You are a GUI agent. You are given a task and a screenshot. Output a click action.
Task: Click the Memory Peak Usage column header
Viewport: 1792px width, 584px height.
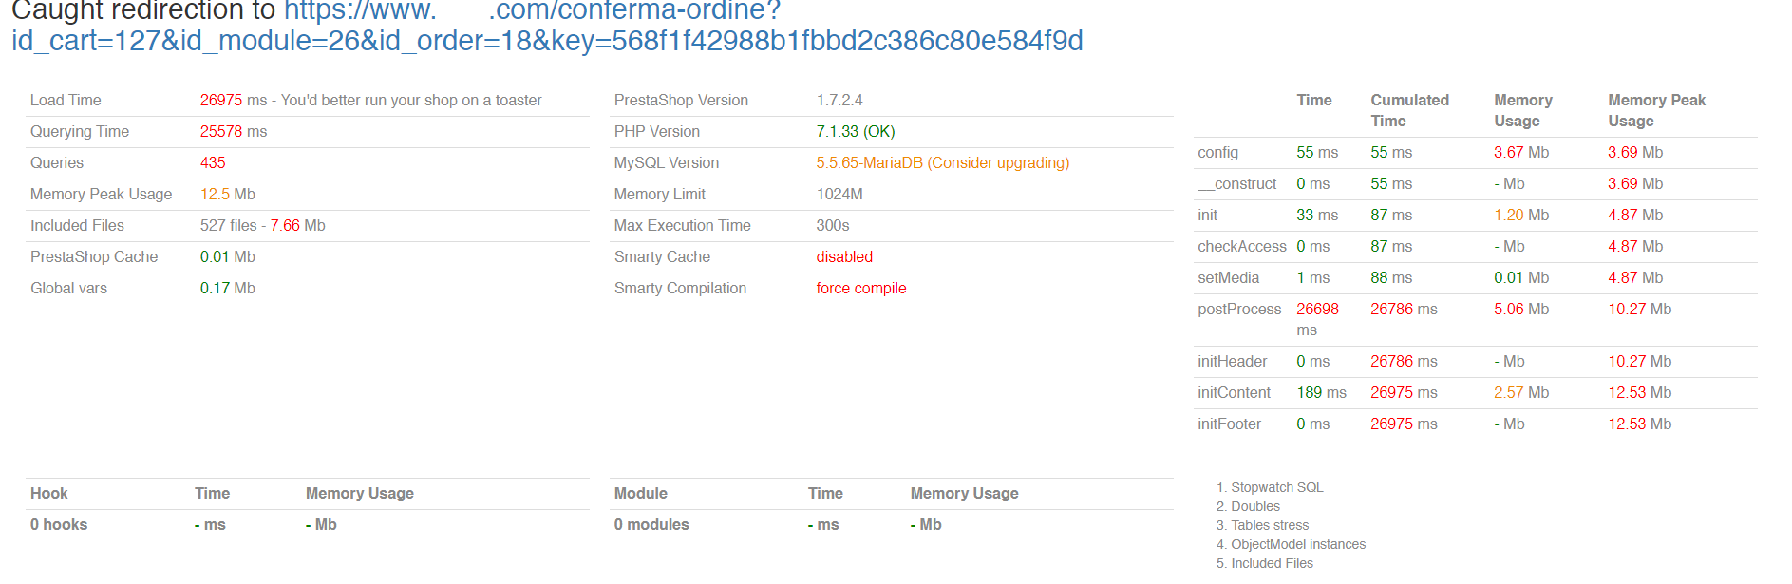tap(1655, 110)
